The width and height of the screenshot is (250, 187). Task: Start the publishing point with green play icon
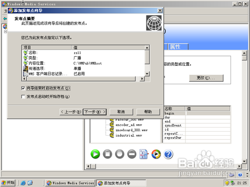pos(95,154)
